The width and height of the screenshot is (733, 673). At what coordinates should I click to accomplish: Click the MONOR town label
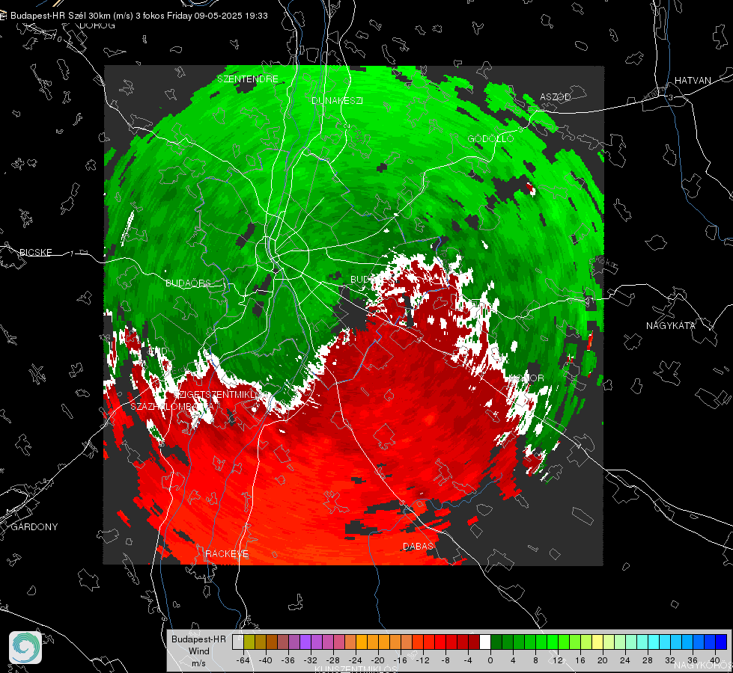click(527, 378)
